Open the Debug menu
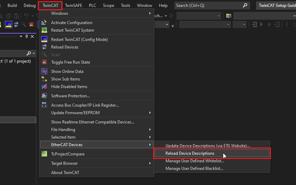This screenshot has width=296, height=185. pos(30,6)
